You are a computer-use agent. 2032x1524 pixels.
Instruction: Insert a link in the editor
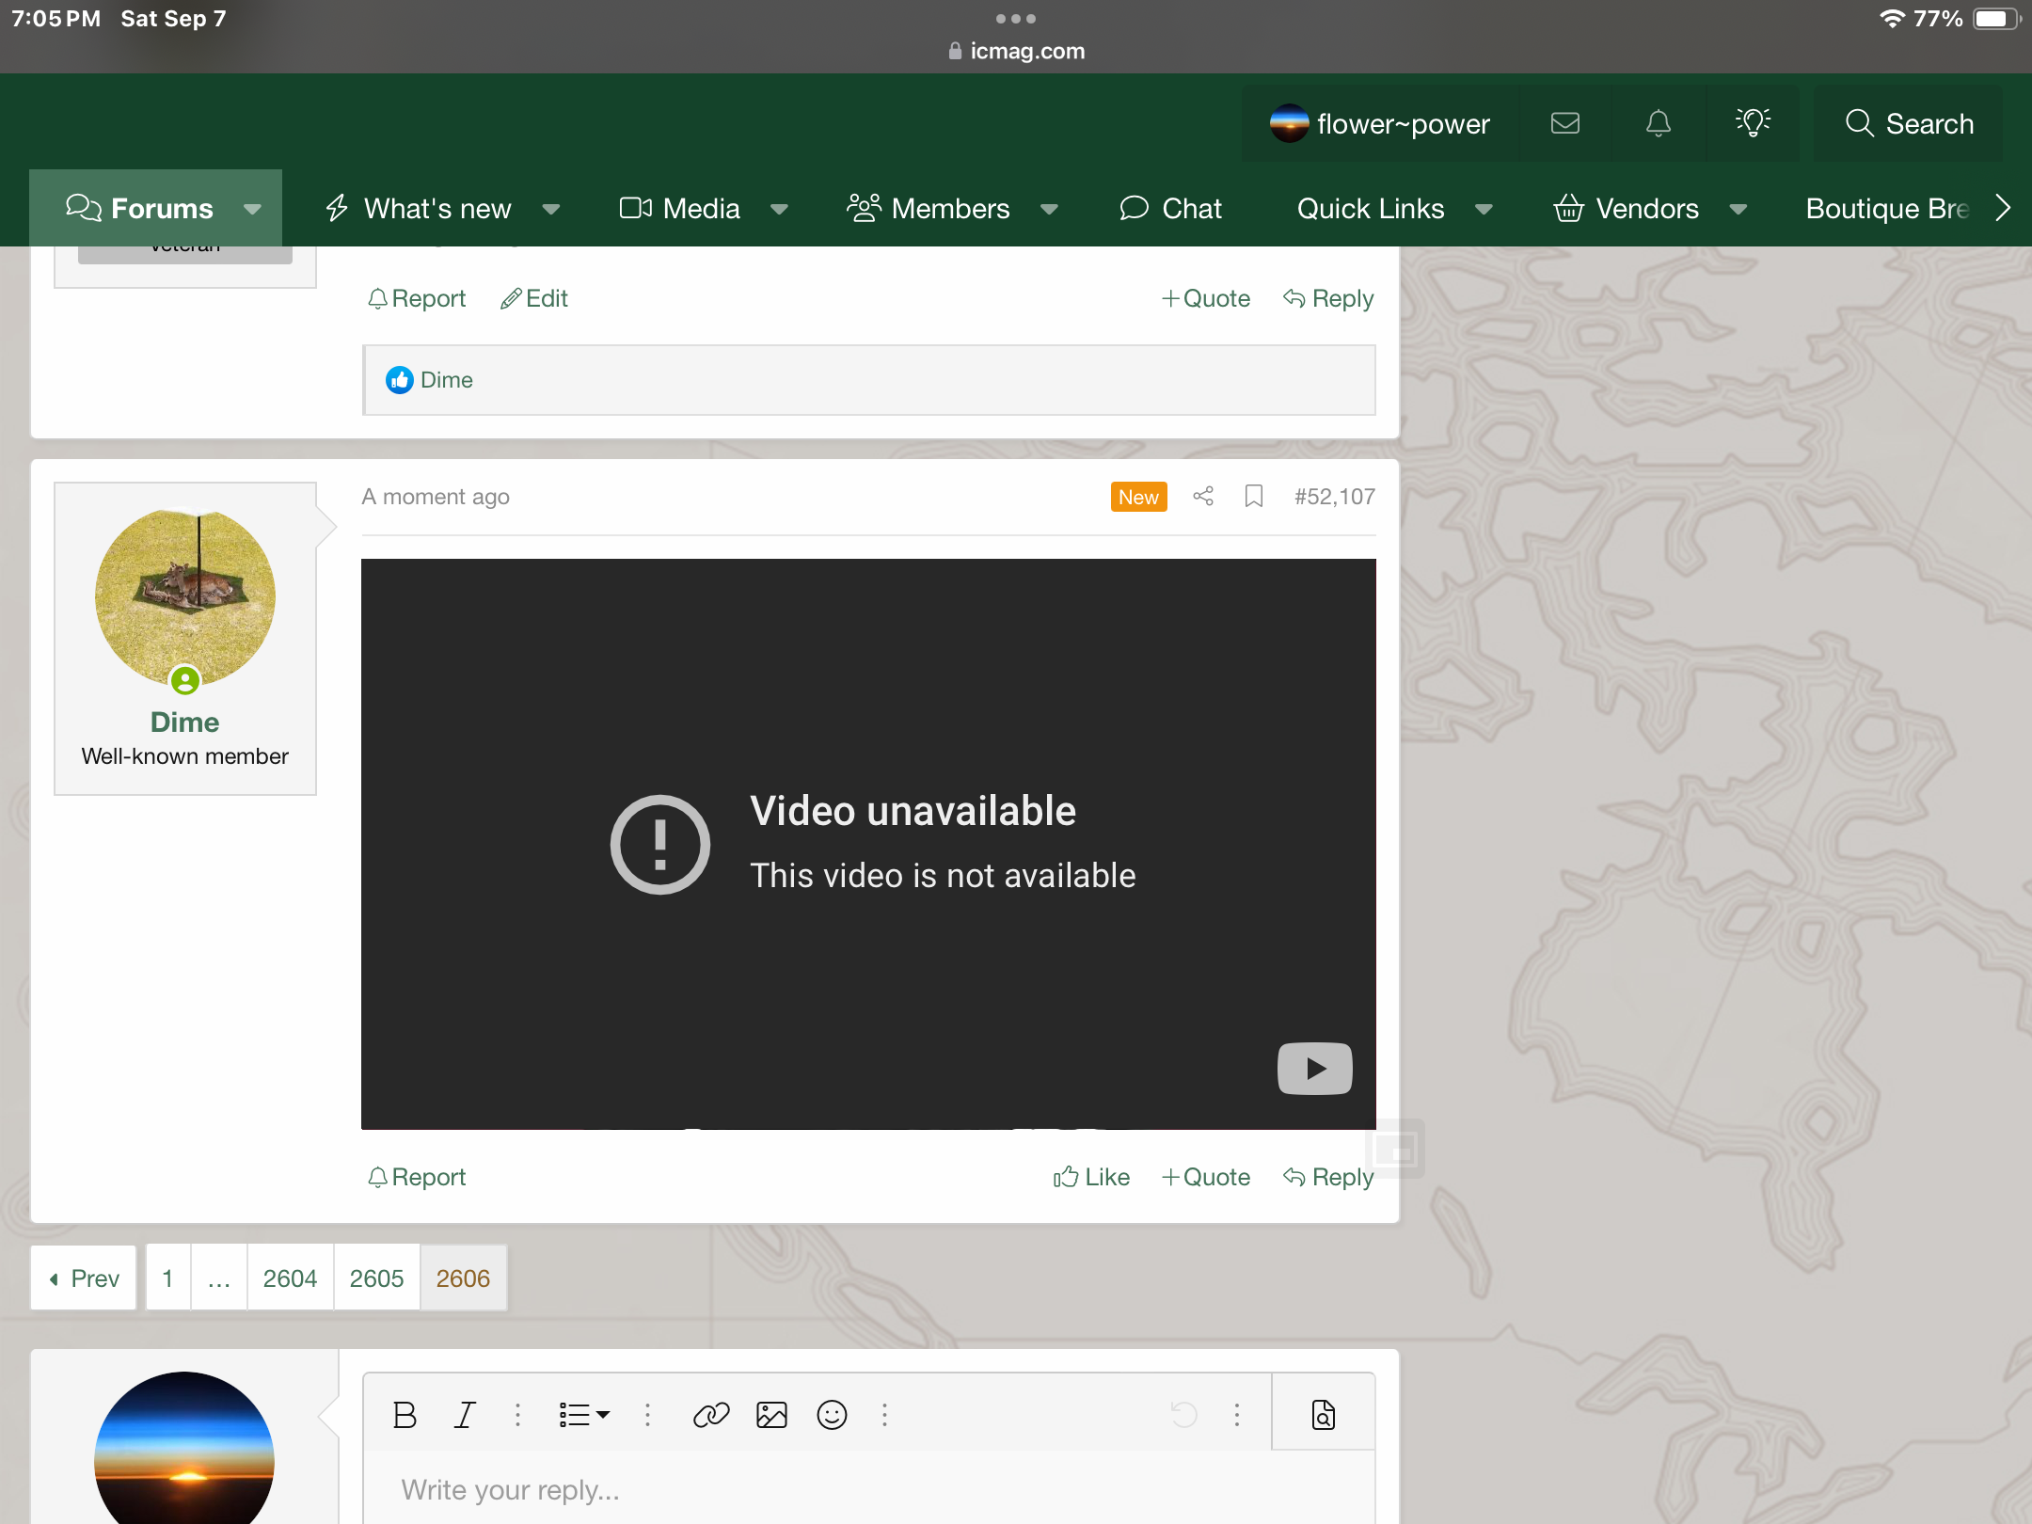[711, 1414]
